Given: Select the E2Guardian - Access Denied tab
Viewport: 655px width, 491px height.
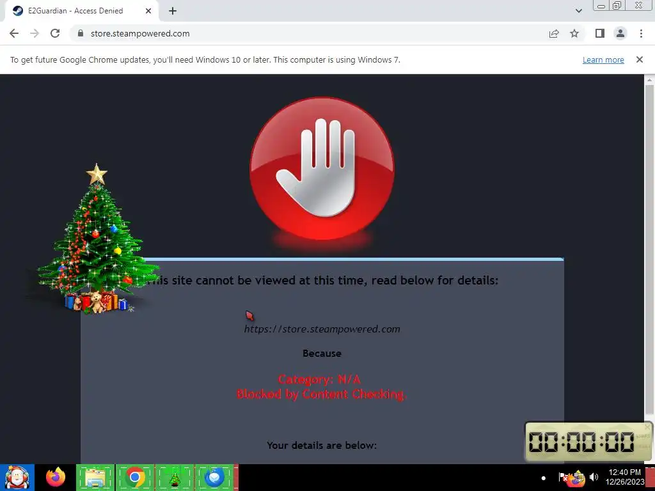Looking at the screenshot, I should [x=82, y=11].
